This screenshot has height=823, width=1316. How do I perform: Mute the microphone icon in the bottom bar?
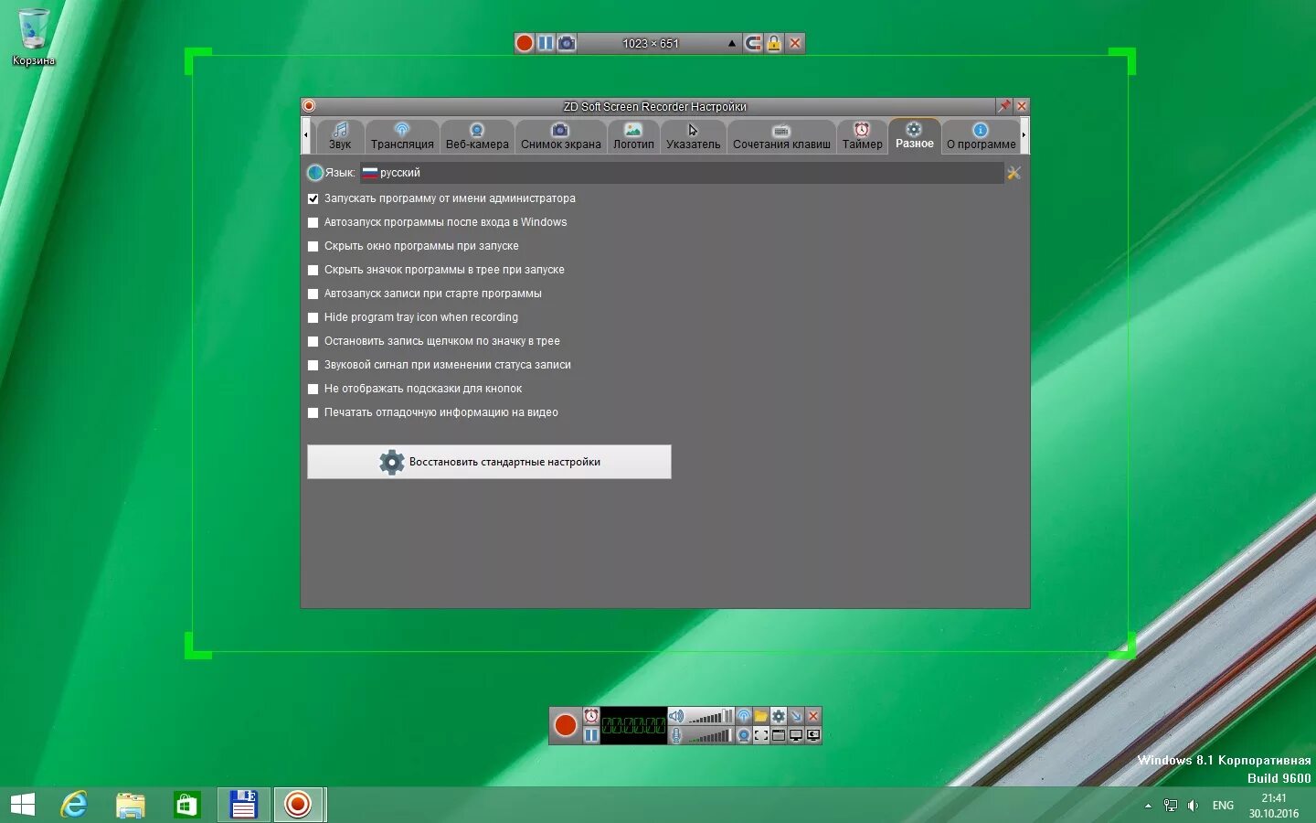coord(675,734)
